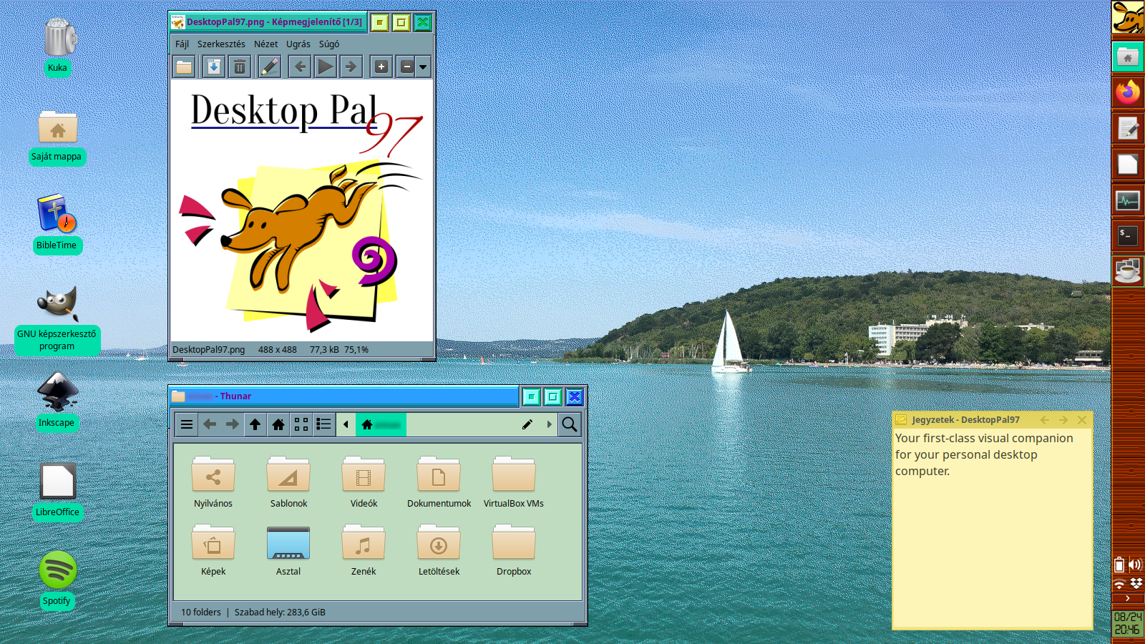This screenshot has height=644, width=1145.
Task: Open a file in the image viewer toolbar
Action: pos(185,67)
